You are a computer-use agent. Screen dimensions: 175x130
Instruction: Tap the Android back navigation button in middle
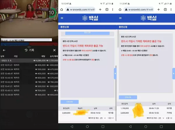click(72, 126)
